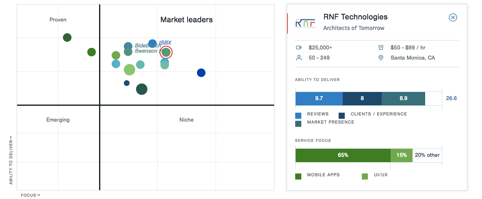This screenshot has width=482, height=199.
Task: Click the $50 - $99 / hr rate text
Action: pyautogui.click(x=408, y=48)
